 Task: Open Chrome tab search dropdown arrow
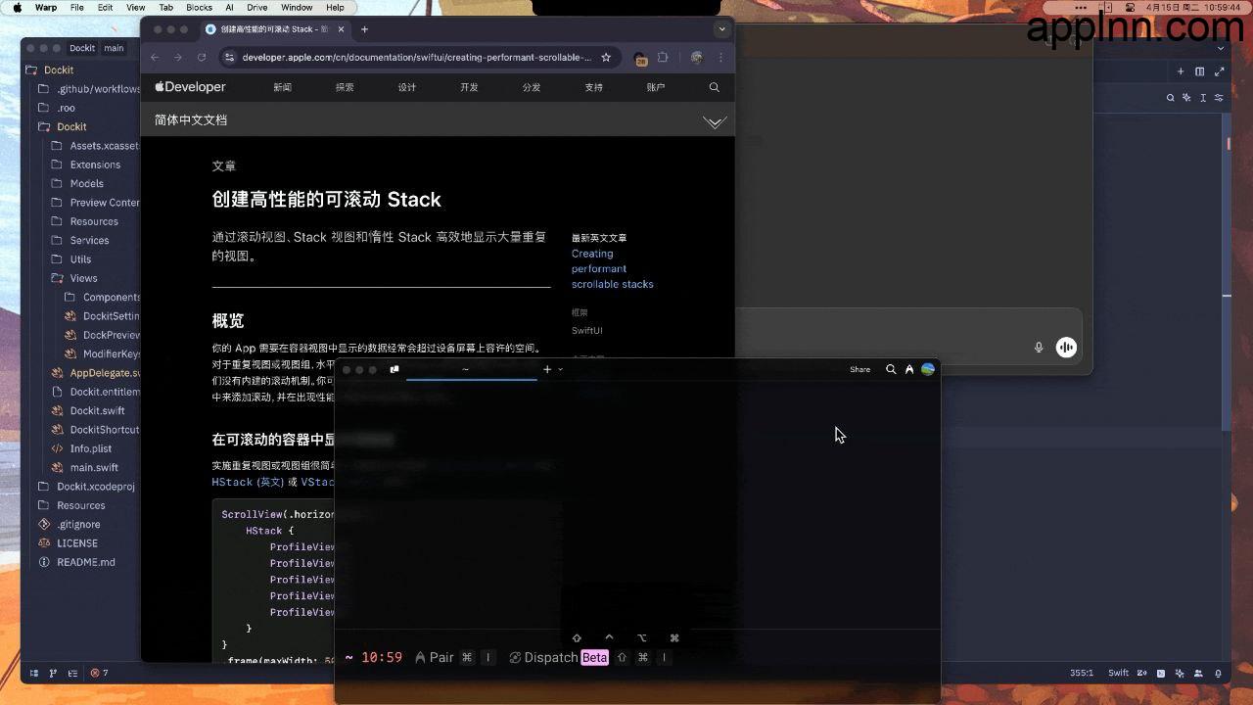pyautogui.click(x=721, y=29)
